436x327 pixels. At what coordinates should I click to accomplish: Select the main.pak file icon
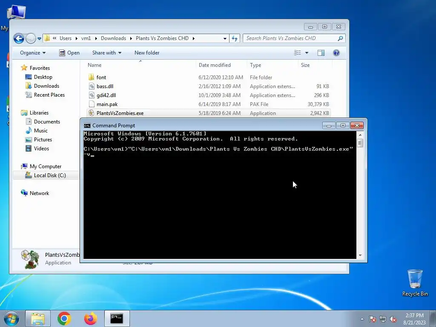(x=92, y=104)
